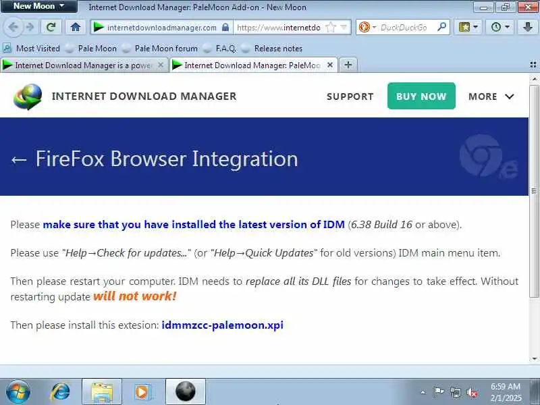This screenshot has width=540, height=405.
Task: Open the Windows Start menu
Action: coord(18,391)
